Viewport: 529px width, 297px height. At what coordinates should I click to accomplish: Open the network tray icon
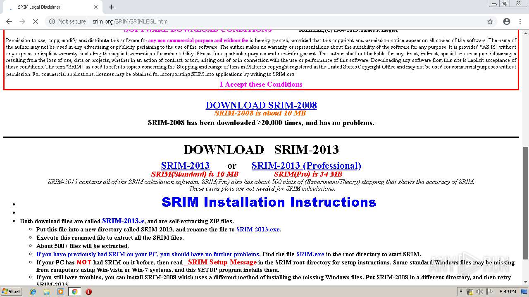[x=470, y=292]
